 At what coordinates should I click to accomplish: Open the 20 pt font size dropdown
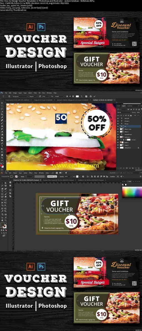click(45, 96)
